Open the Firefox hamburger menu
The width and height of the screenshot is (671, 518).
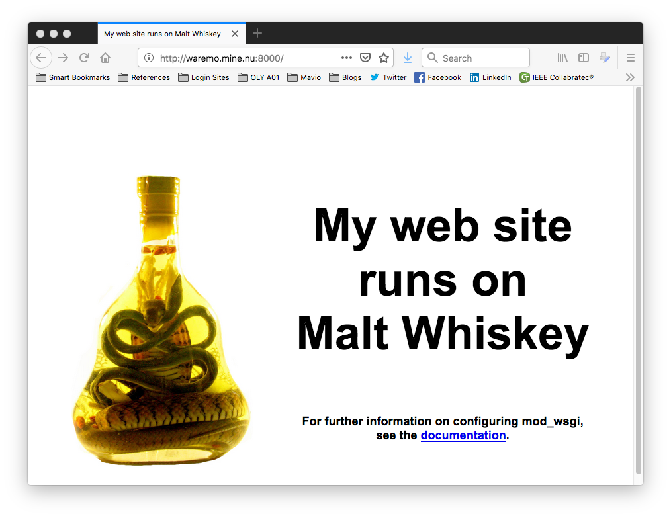[631, 58]
